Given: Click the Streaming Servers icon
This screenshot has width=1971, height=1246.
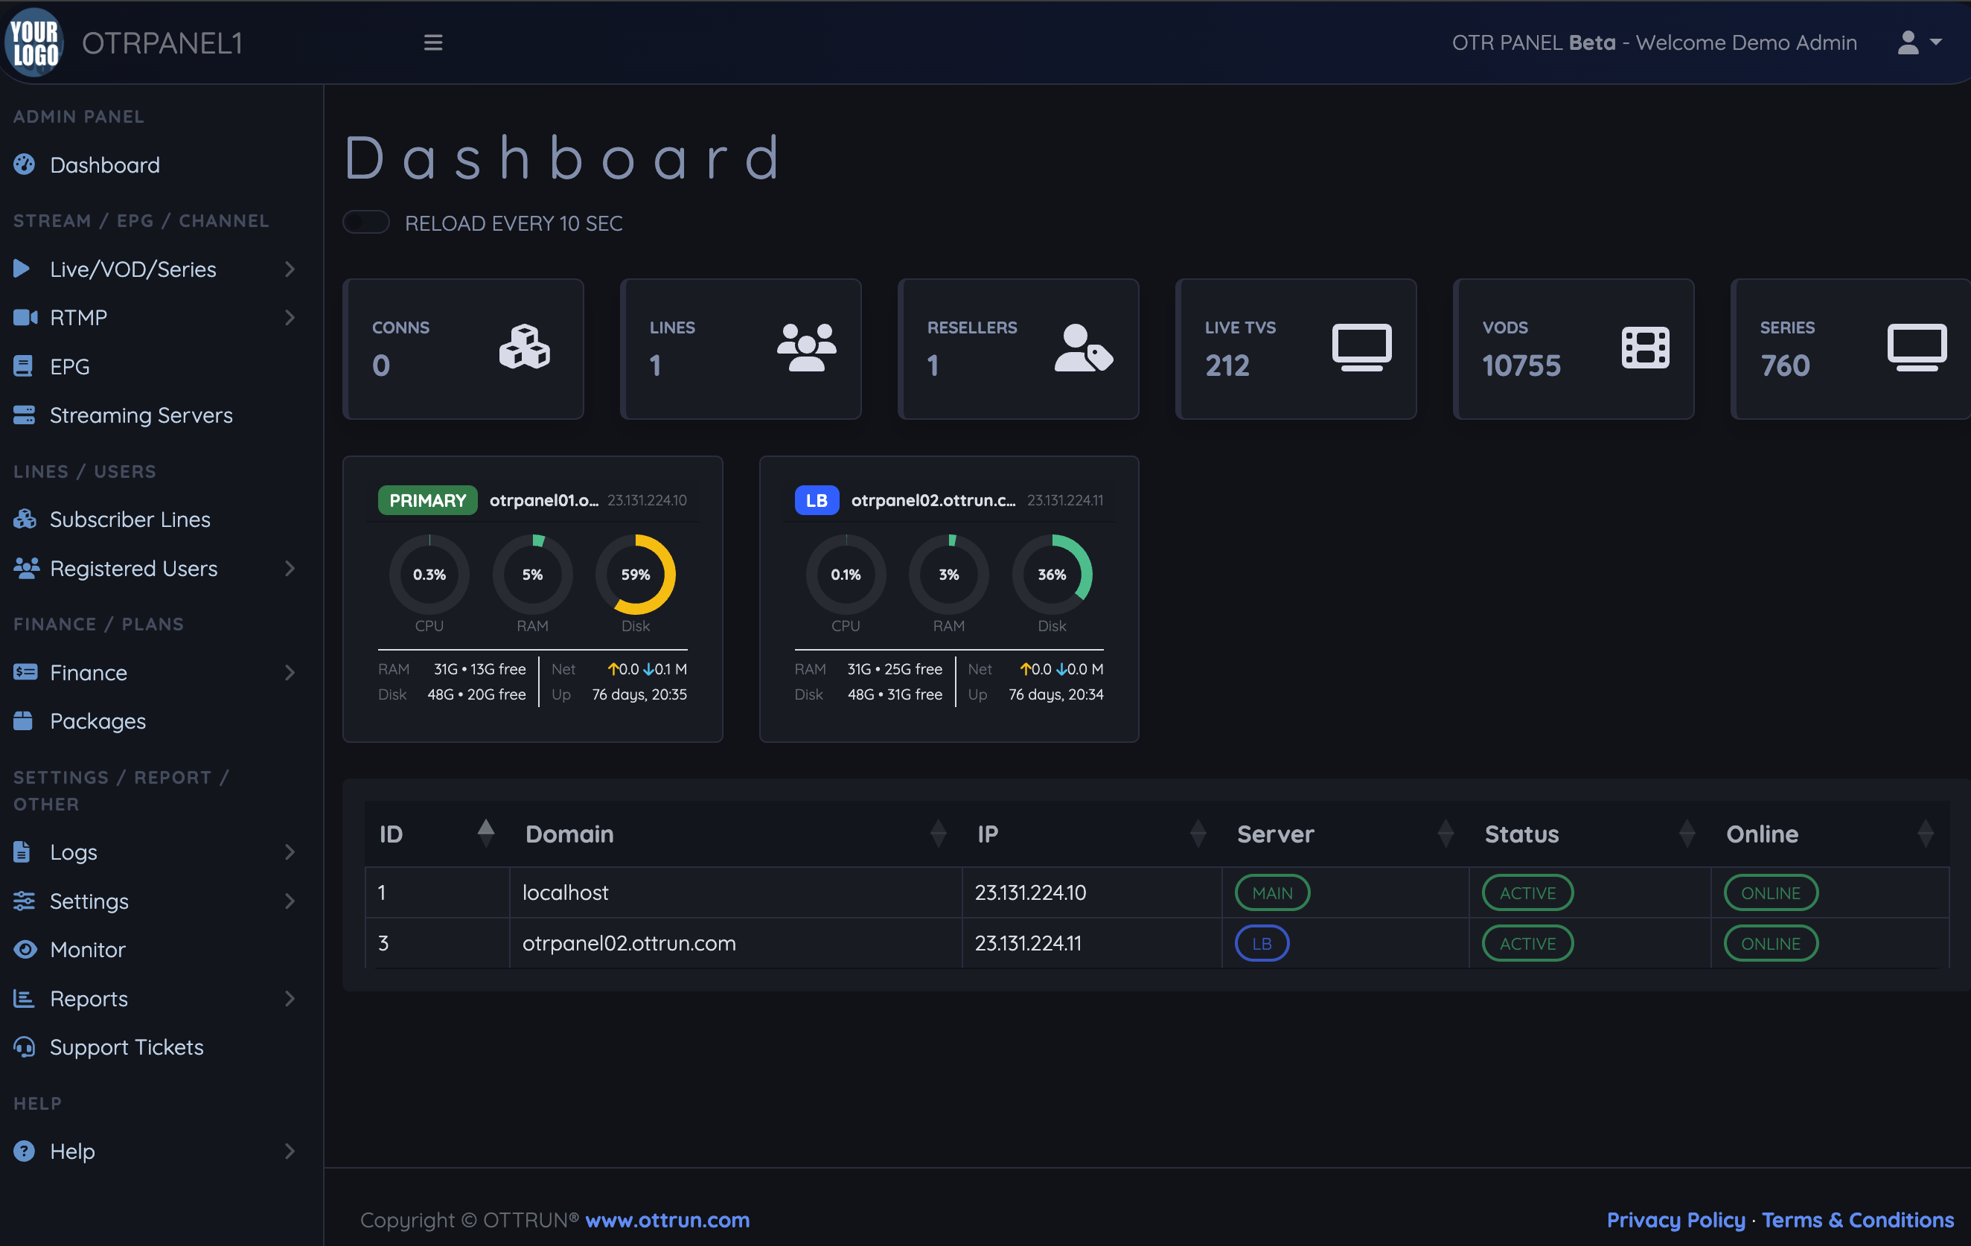Looking at the screenshot, I should pyautogui.click(x=25, y=415).
